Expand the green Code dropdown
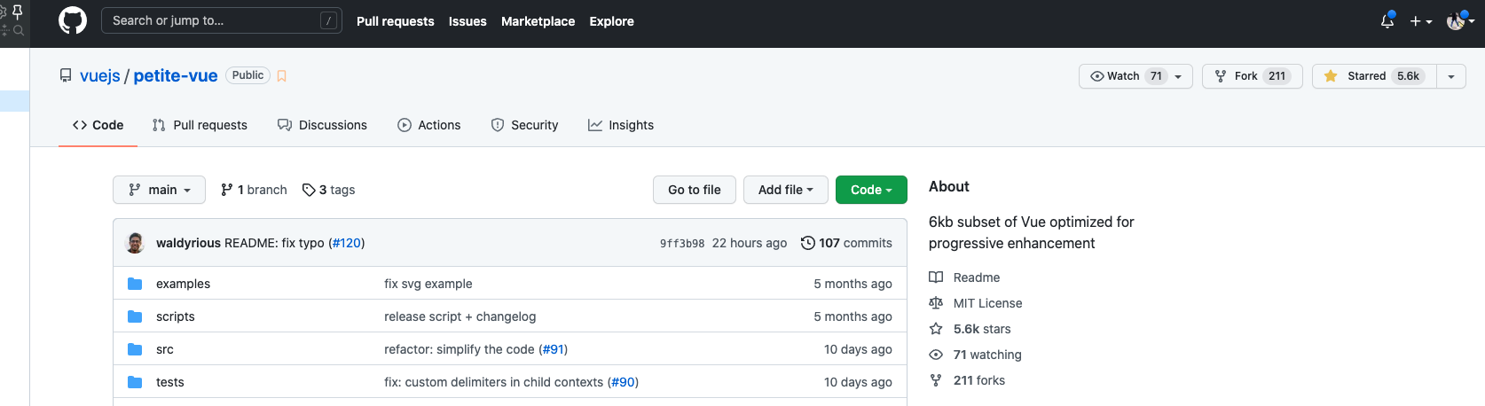 coord(871,190)
